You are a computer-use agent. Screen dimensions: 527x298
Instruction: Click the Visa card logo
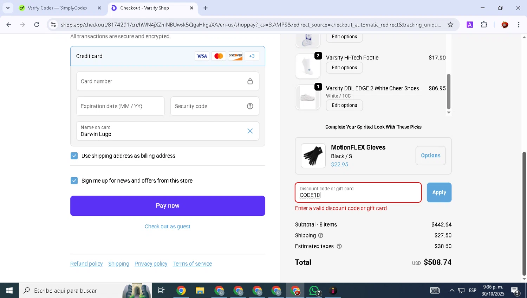[x=202, y=56]
